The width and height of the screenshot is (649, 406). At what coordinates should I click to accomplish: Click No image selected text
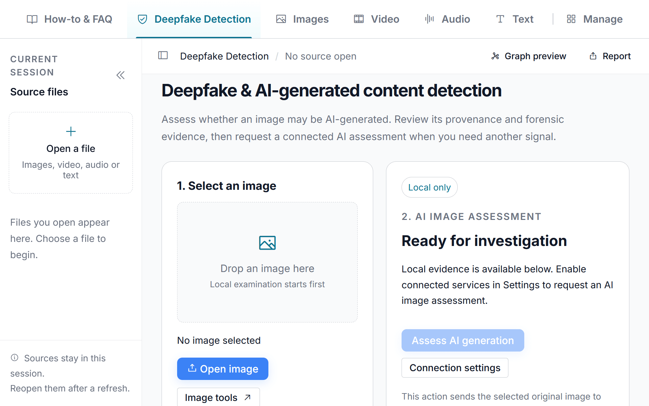click(x=219, y=340)
